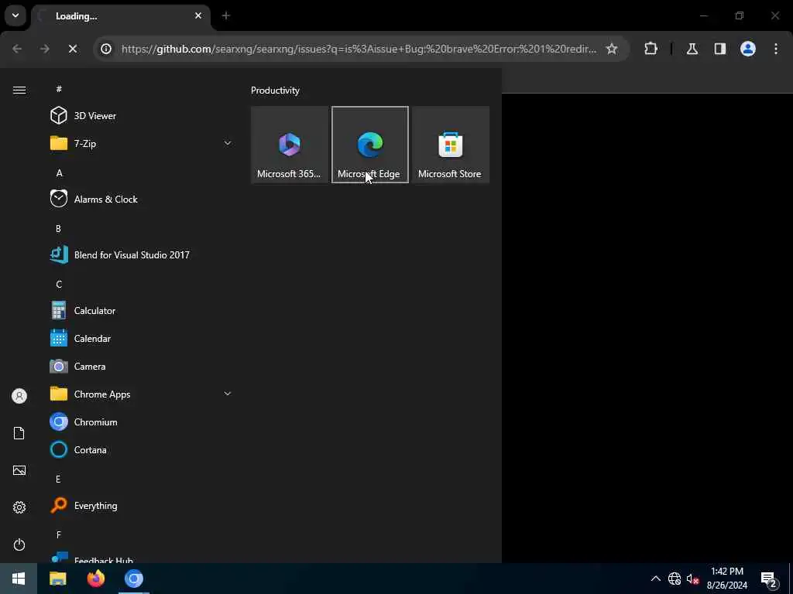Image resolution: width=793 pixels, height=594 pixels.
Task: Open the browser profile avatar
Action: pos(747,49)
